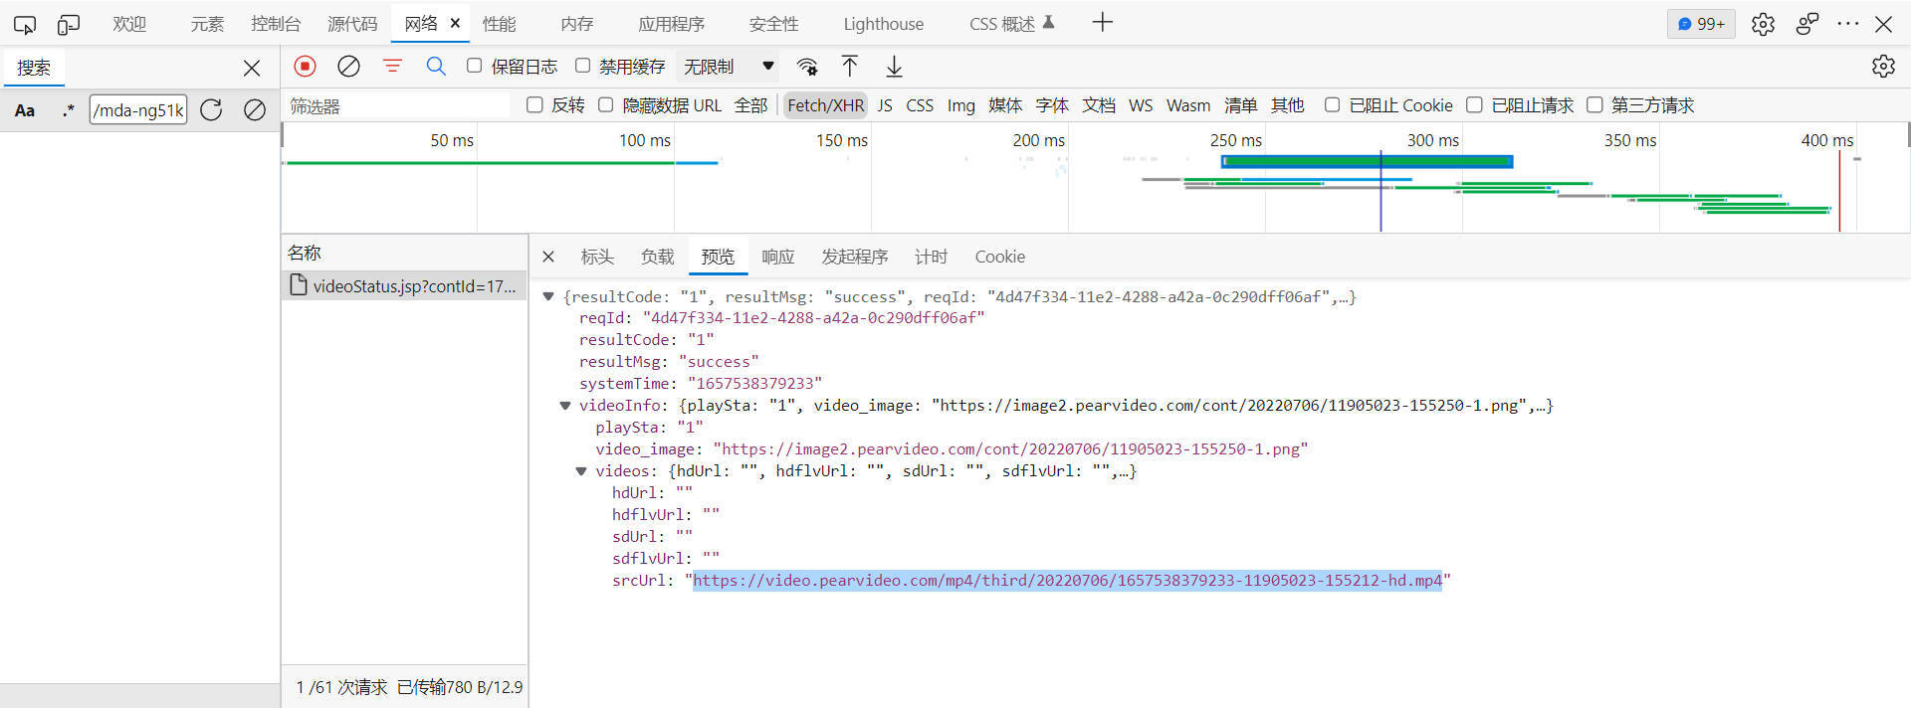Screen dimensions: 1911x708
Task: Open the customize DevTools ellipsis menu
Action: (x=1848, y=24)
